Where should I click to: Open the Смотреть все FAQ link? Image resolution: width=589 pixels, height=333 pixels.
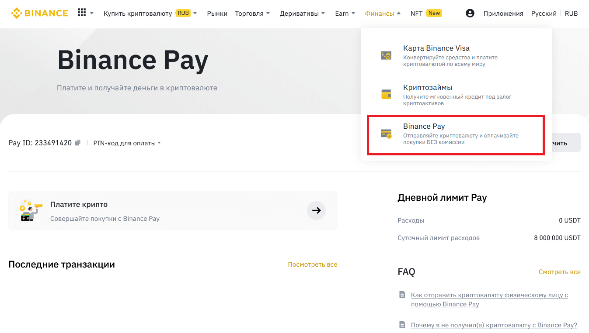pyautogui.click(x=559, y=272)
